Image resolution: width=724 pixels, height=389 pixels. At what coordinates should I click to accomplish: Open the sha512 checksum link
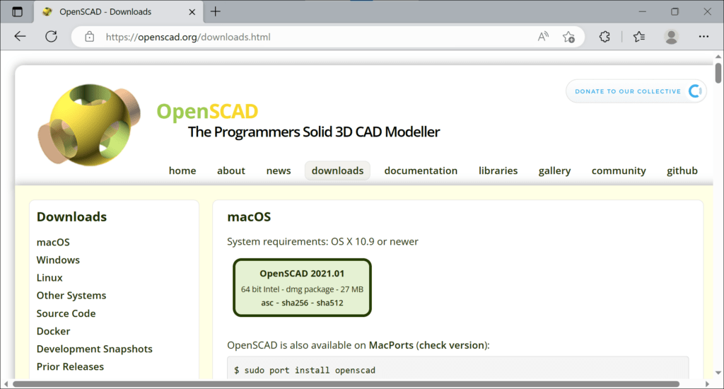(329, 303)
